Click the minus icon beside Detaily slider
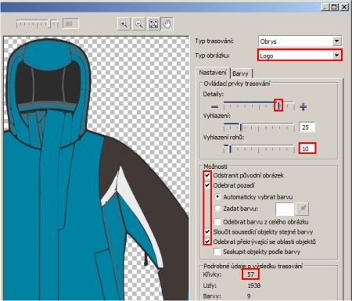The height and width of the screenshot is (301, 352). (214, 106)
